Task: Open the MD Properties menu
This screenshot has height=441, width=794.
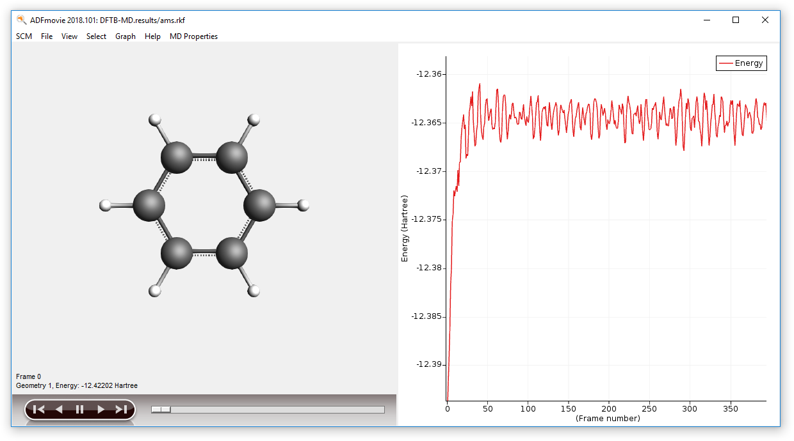Action: point(193,36)
